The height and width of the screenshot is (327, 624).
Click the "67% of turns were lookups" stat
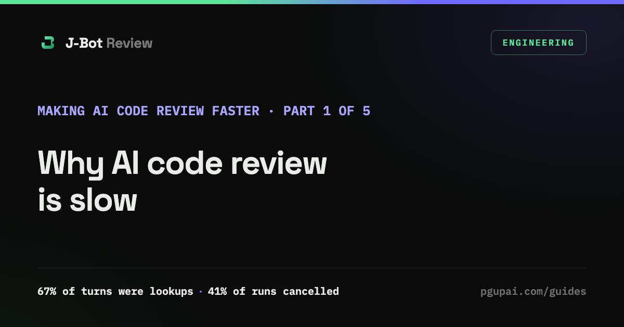pyautogui.click(x=115, y=292)
